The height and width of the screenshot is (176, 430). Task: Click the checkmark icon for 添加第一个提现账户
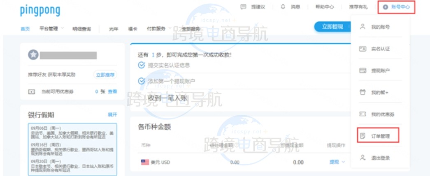pyautogui.click(x=141, y=81)
